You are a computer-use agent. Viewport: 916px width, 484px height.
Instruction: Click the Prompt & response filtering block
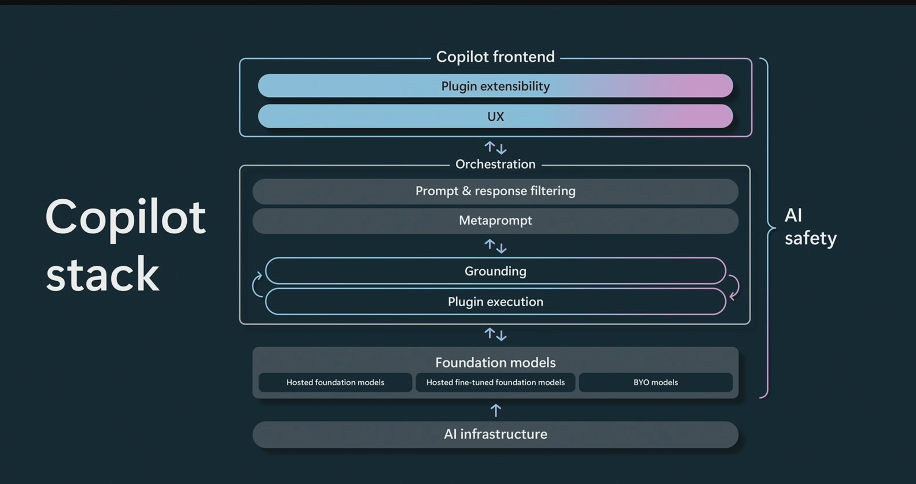[495, 191]
